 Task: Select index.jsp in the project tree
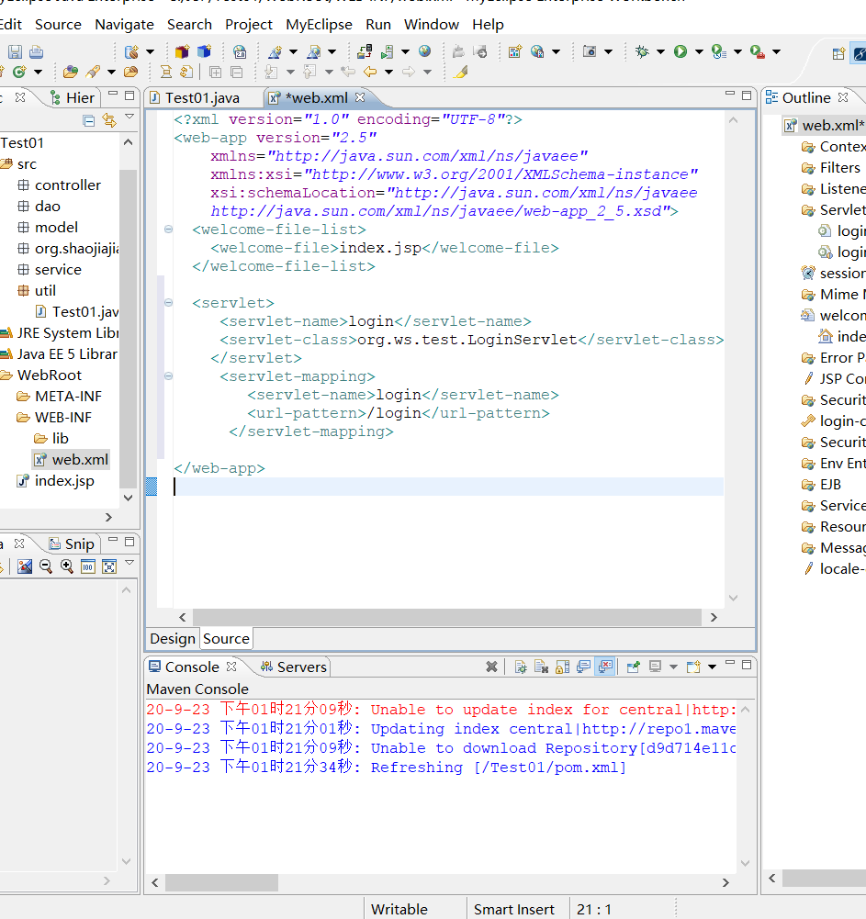tap(64, 481)
